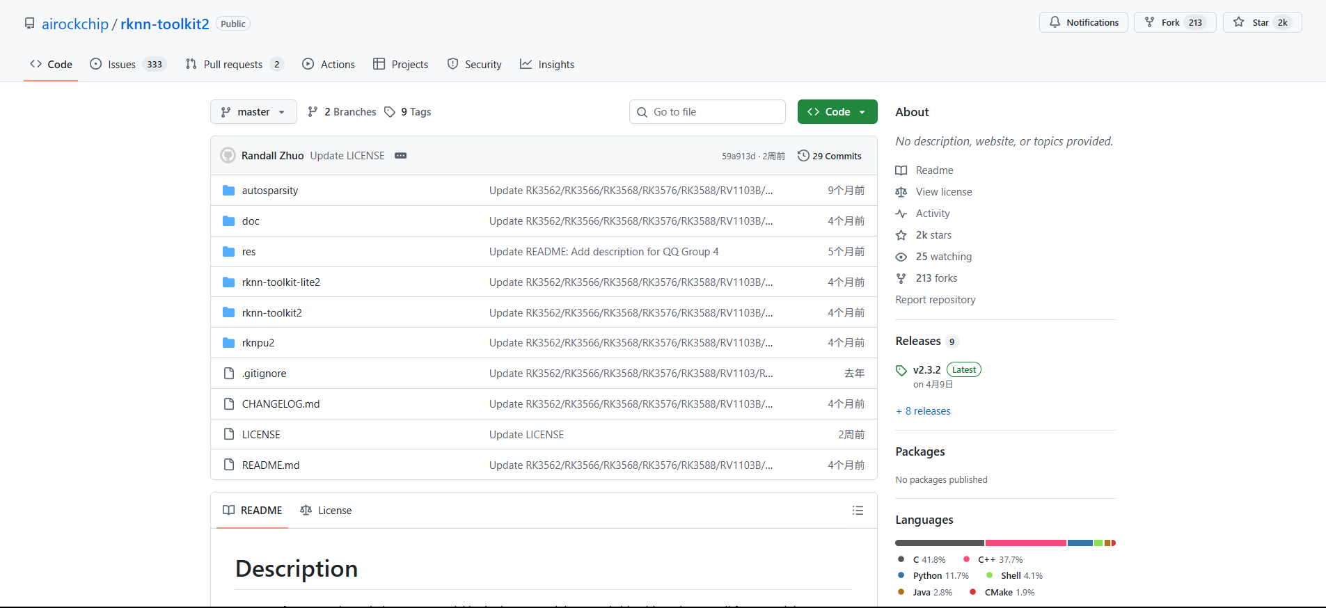Show the + 8 releases link

pos(923,411)
